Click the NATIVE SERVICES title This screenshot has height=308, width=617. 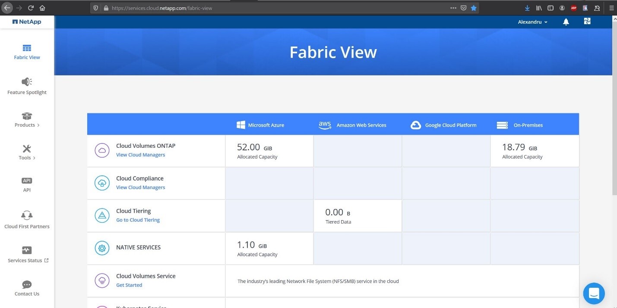(x=138, y=247)
